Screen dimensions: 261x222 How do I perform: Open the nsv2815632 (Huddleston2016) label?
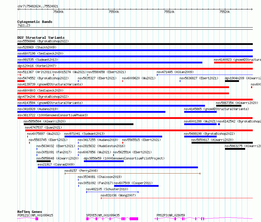point(101,146)
